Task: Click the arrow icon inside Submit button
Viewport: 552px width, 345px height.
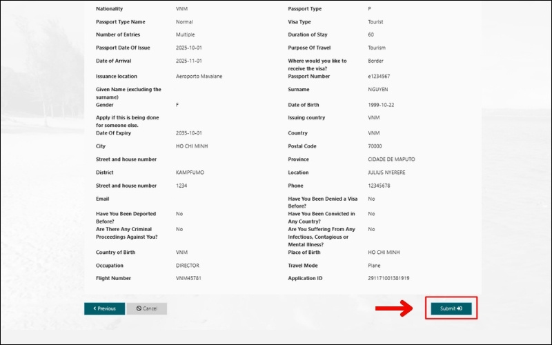Action: [x=460, y=308]
